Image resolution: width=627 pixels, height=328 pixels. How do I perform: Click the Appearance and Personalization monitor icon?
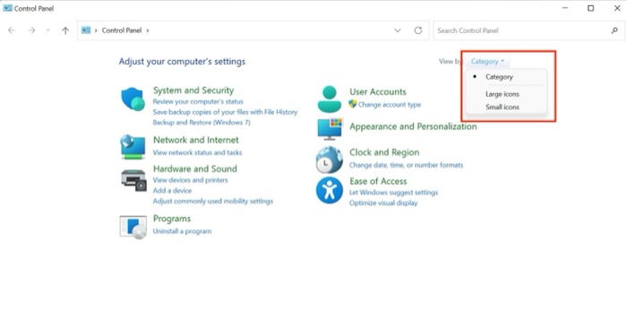(x=330, y=129)
